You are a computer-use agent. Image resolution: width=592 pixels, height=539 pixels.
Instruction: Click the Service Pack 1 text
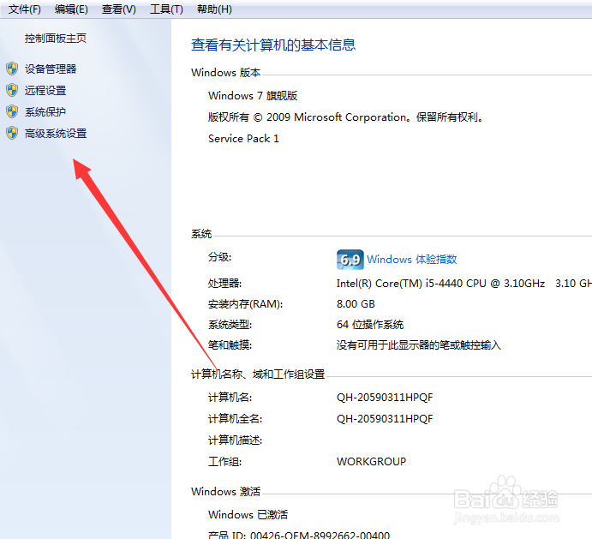click(x=243, y=139)
